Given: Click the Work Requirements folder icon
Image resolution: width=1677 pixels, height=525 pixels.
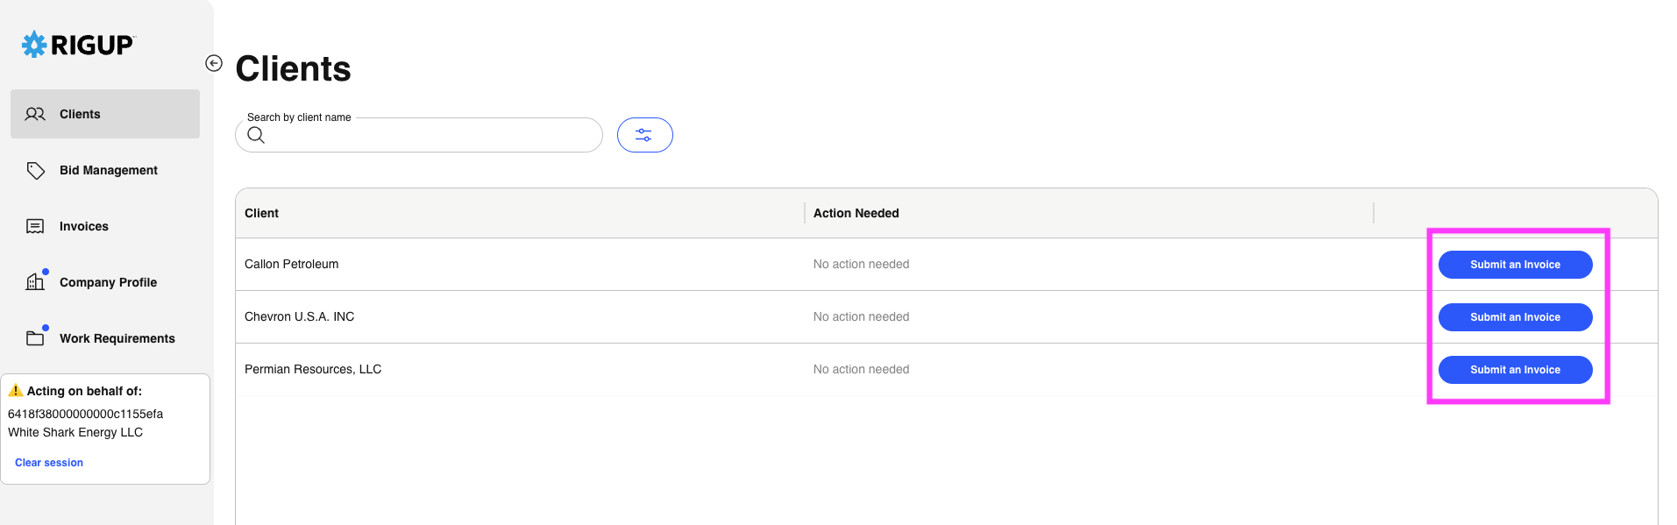Looking at the screenshot, I should pyautogui.click(x=35, y=338).
